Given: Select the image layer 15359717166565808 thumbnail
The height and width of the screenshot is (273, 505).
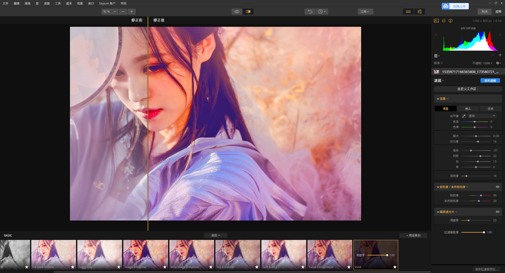Looking at the screenshot, I should coord(436,72).
